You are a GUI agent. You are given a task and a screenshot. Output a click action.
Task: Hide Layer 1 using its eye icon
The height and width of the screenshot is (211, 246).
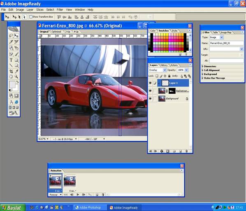(x=150, y=83)
